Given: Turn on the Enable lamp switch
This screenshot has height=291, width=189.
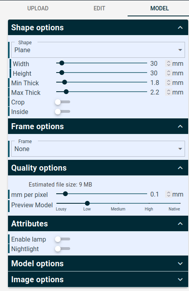Looking at the screenshot, I should 62,239.
